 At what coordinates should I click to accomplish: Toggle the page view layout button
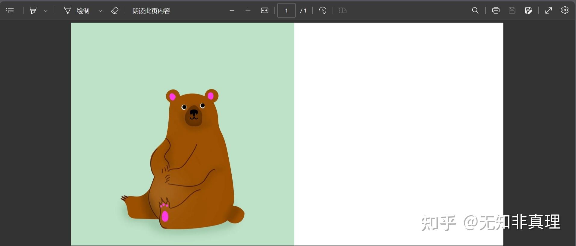343,11
